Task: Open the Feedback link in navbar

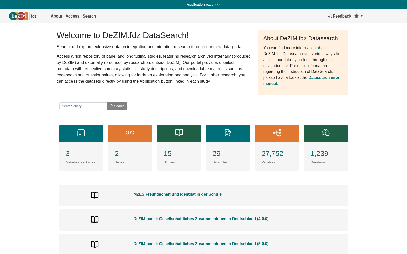Action: (x=340, y=16)
